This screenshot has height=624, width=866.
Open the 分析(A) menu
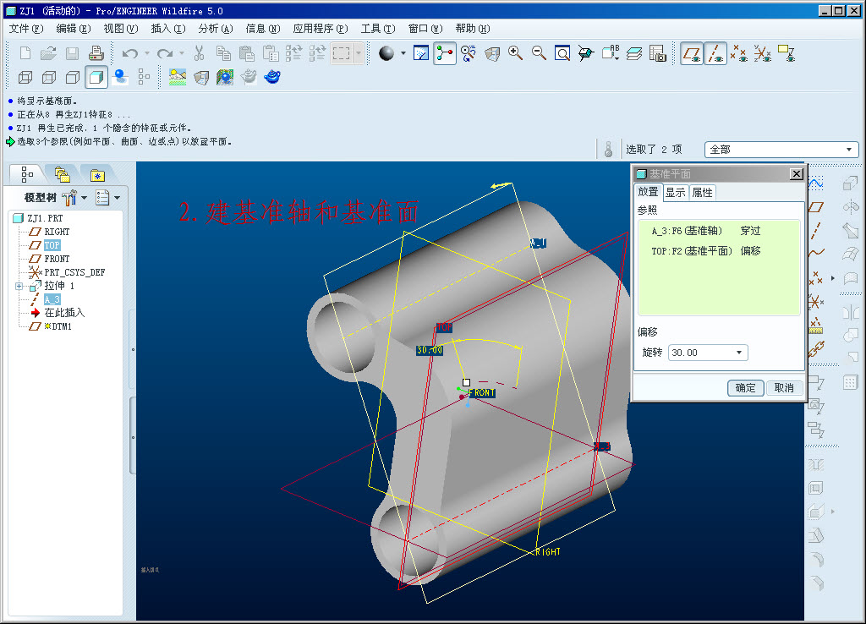(x=216, y=29)
